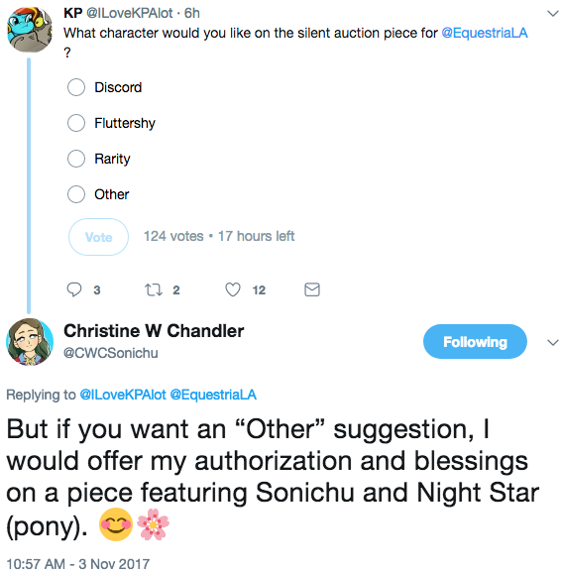The width and height of the screenshot is (562, 572).
Task: Open KP's profile avatar
Action: (29, 30)
